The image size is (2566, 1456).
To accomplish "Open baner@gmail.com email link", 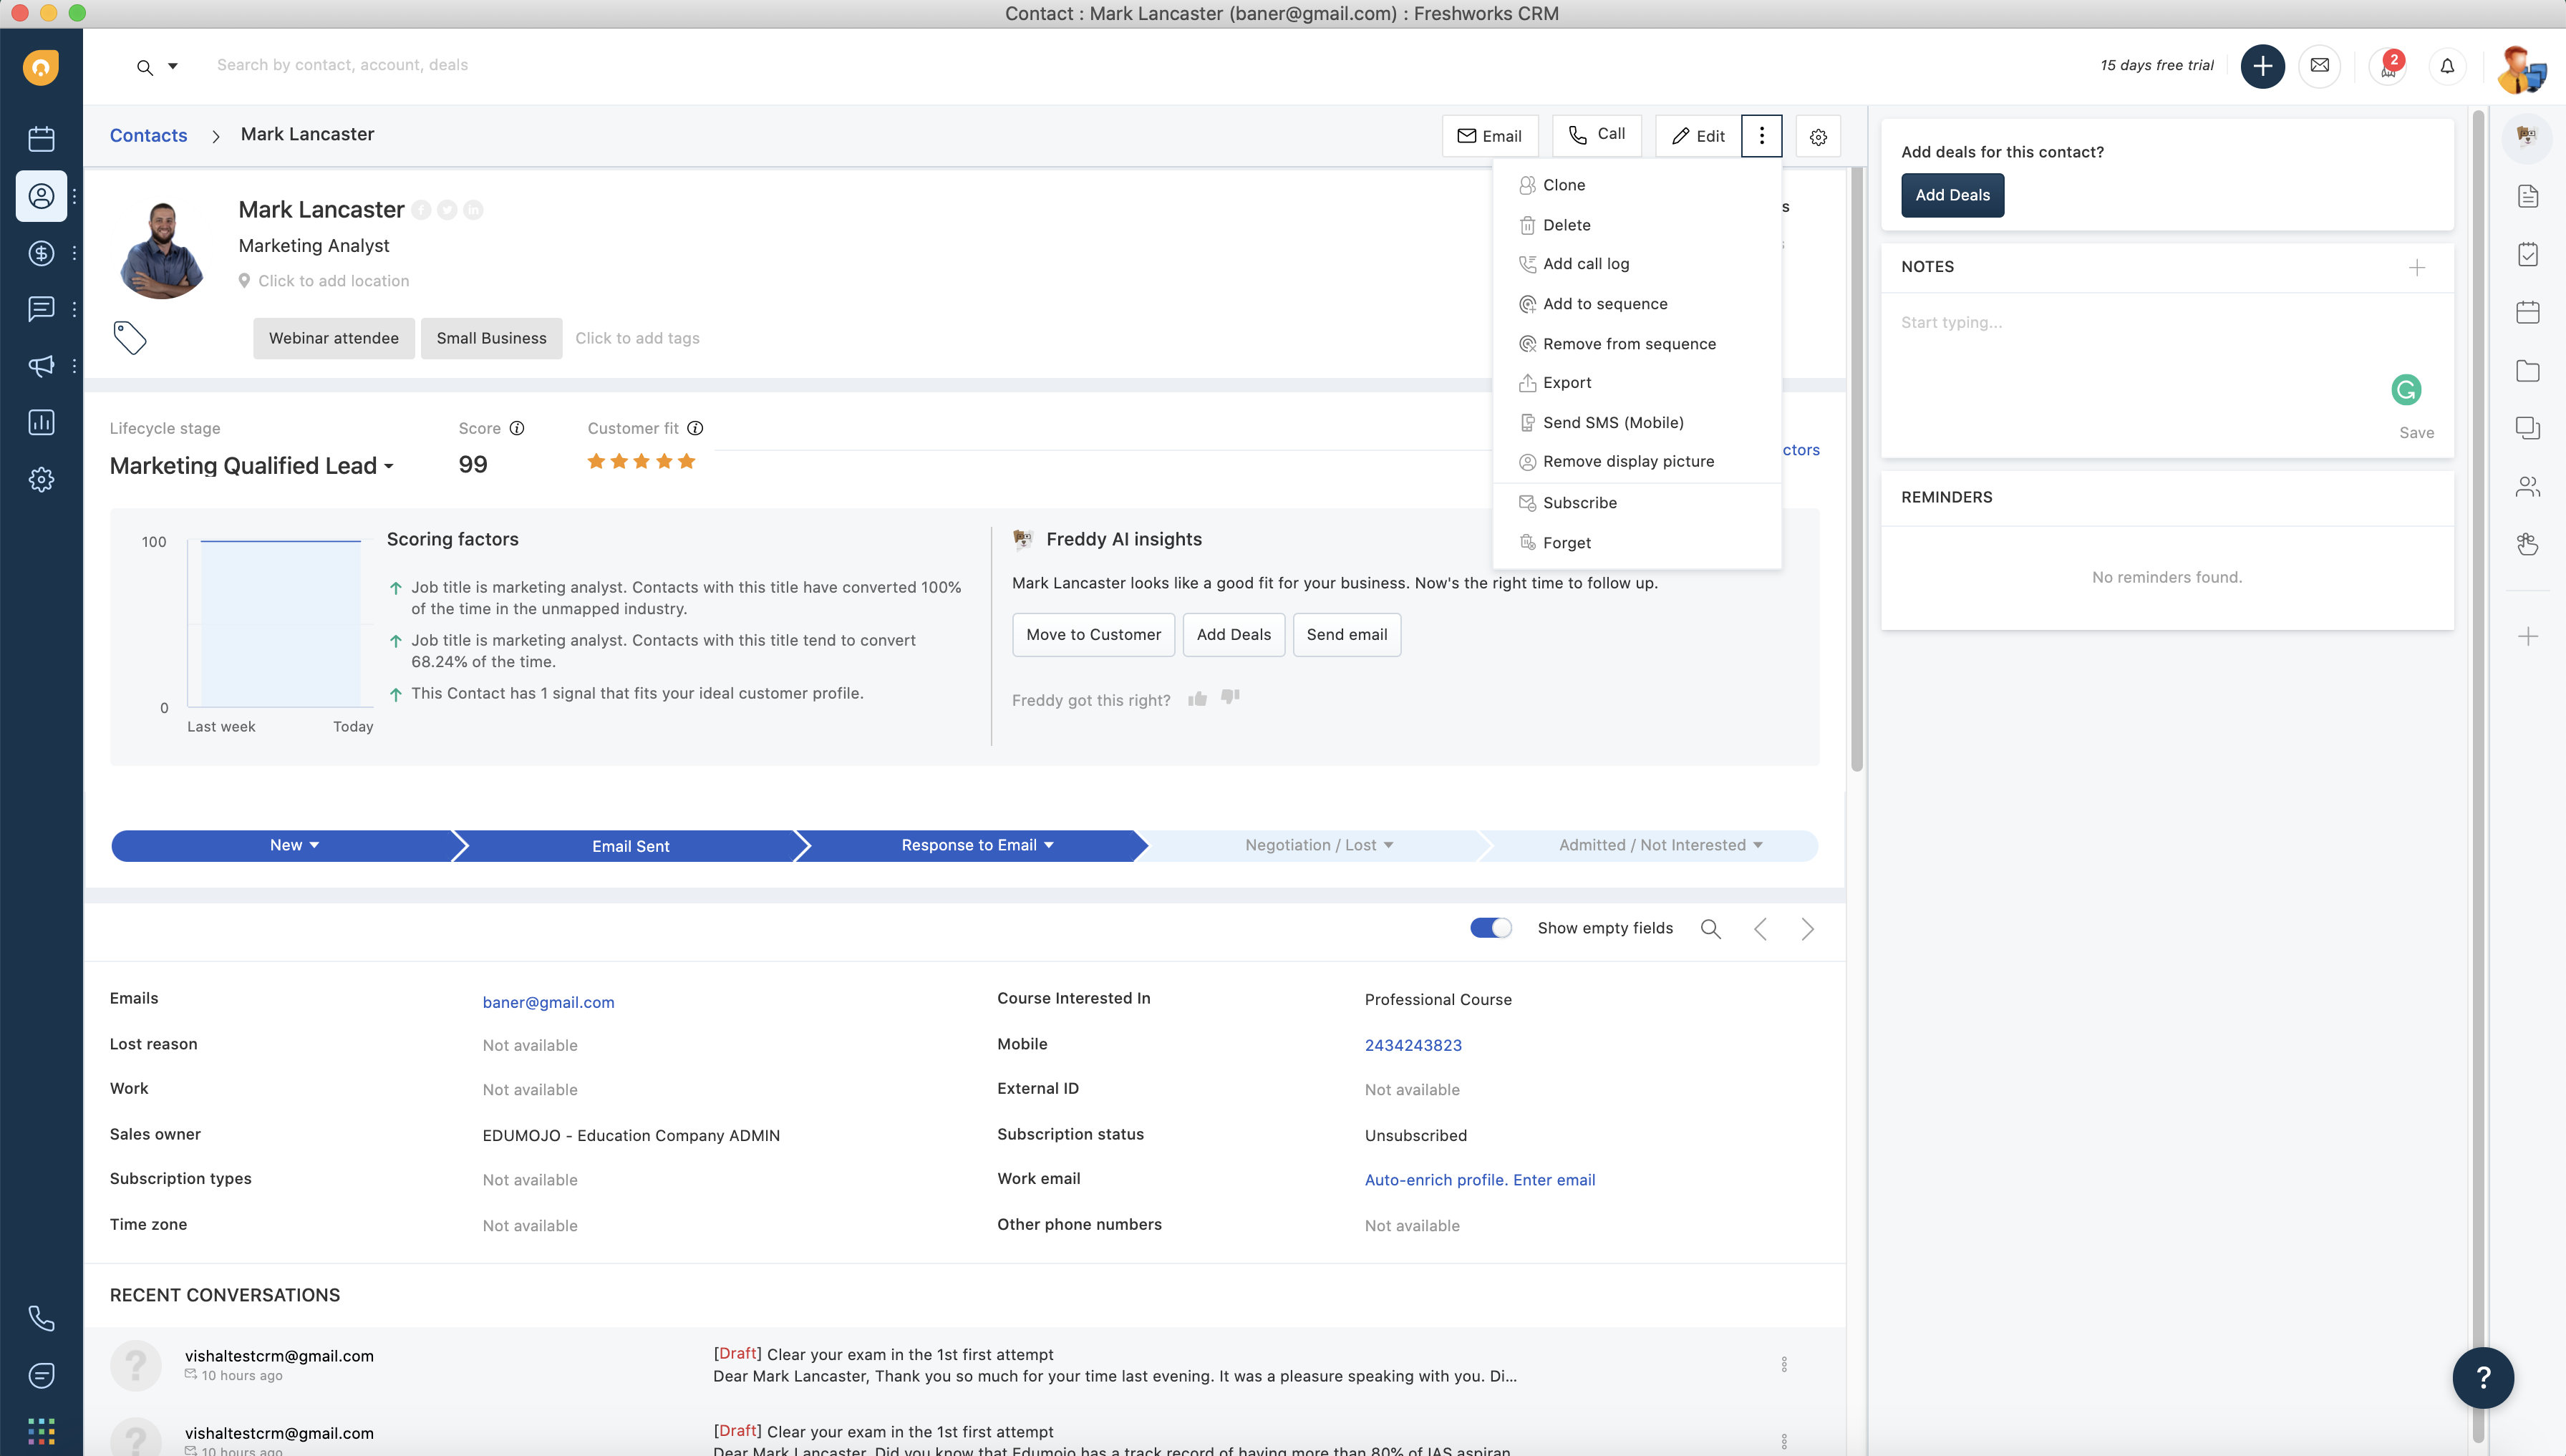I will tap(548, 1002).
